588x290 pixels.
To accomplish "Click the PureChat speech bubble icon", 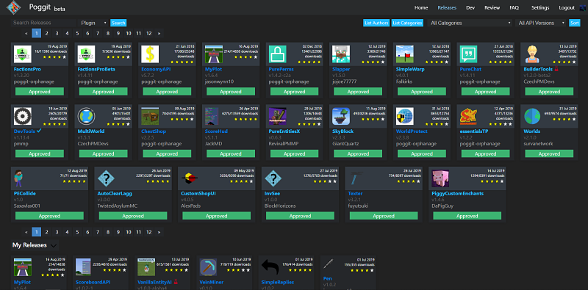I will click(x=469, y=54).
